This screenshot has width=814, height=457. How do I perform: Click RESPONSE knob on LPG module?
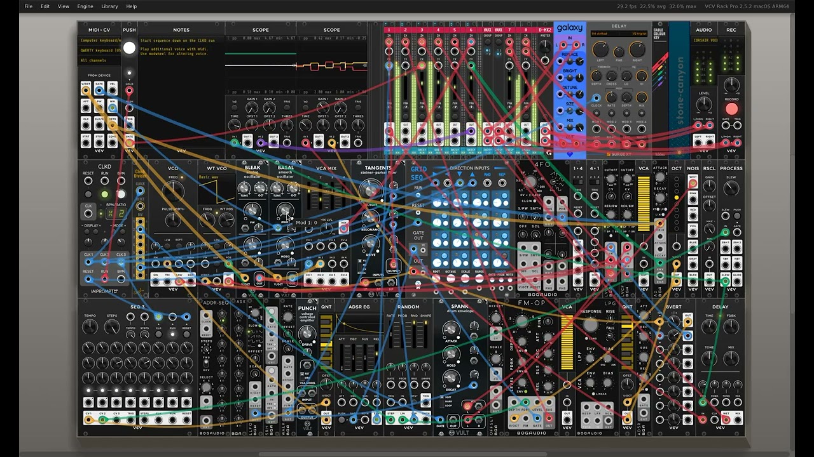[591, 324]
